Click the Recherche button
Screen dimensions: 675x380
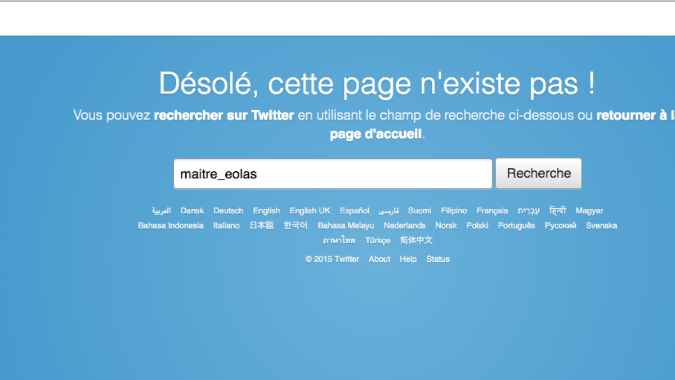[x=539, y=173]
